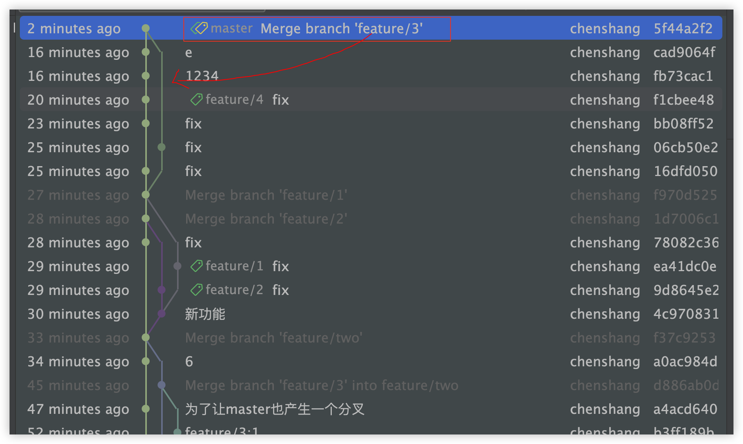
Task: Click the commit hash a0ac984d
Action: coord(685,362)
